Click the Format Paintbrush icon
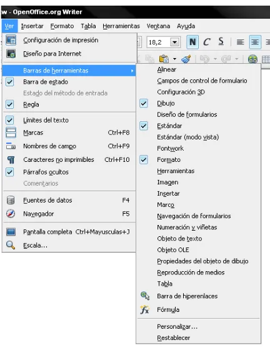Image resolution: width=270 pixels, height=350 pixels. click(186, 59)
